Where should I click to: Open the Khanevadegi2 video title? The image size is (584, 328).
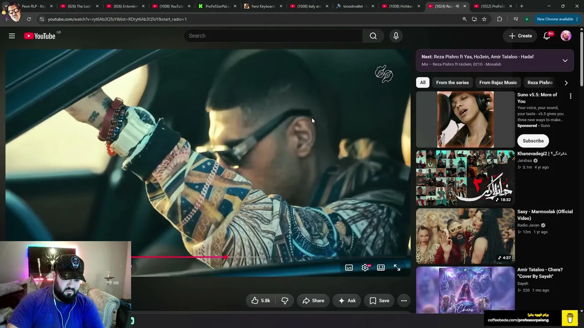click(542, 154)
